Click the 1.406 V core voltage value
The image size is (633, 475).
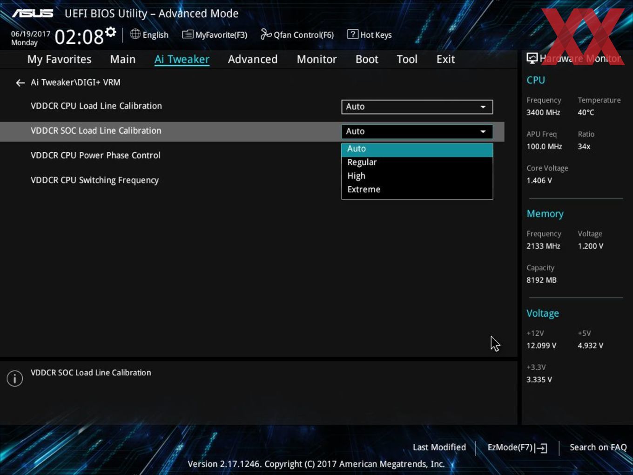[x=539, y=180]
